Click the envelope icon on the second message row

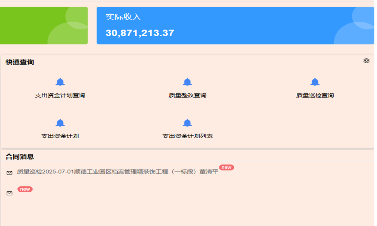click(x=9, y=193)
